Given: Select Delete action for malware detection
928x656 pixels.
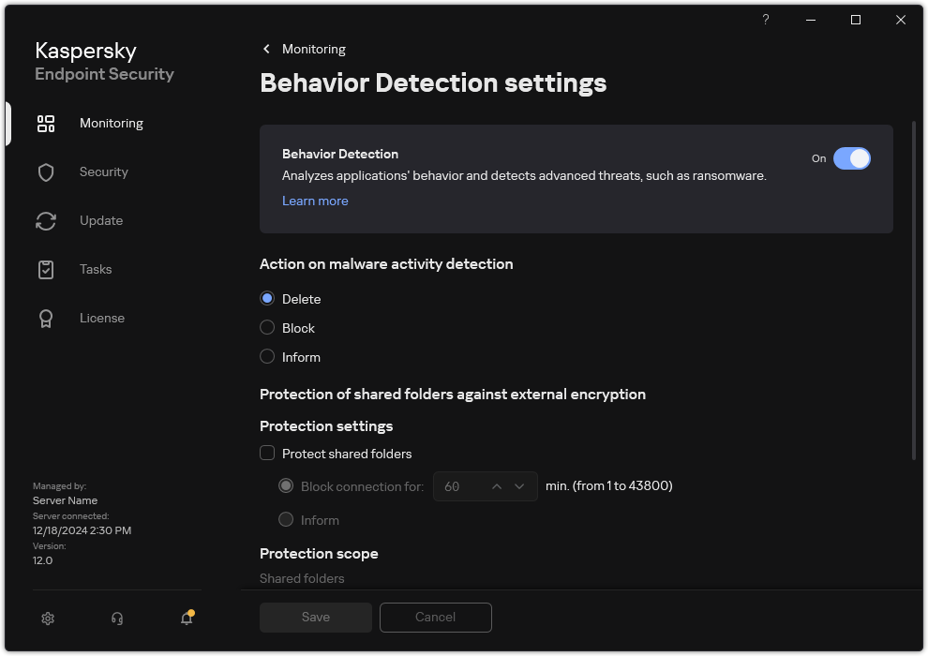Looking at the screenshot, I should 267,299.
